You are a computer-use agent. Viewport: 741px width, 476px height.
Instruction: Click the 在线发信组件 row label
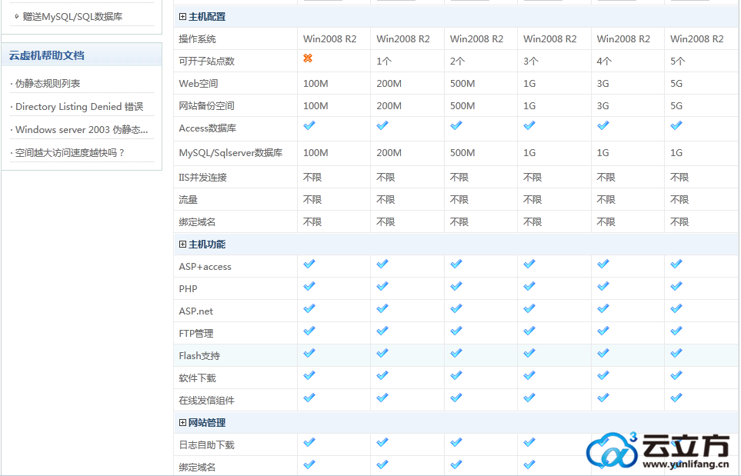coord(206,401)
